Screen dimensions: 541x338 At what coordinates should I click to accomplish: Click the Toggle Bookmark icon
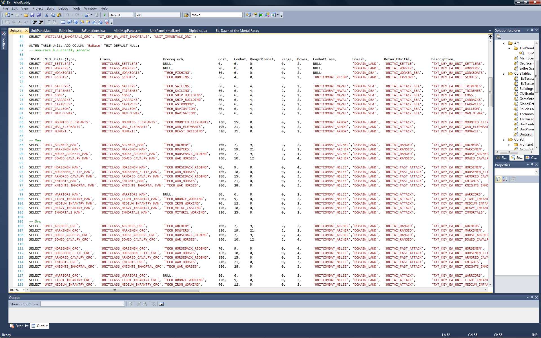click(63, 22)
